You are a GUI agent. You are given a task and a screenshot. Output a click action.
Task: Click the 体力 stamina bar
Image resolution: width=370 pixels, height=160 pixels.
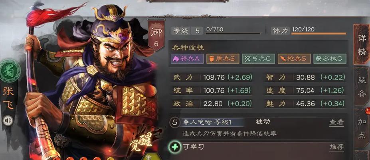319,34
